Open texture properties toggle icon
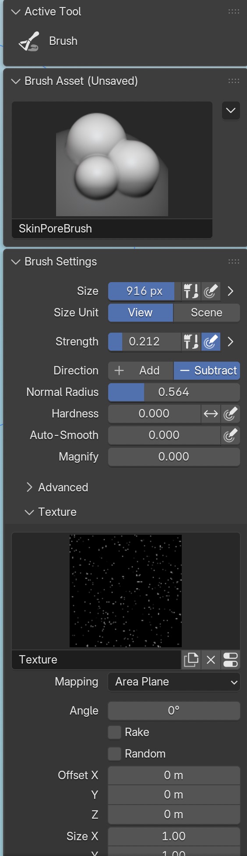Image resolution: width=247 pixels, height=856 pixels. 230,660
